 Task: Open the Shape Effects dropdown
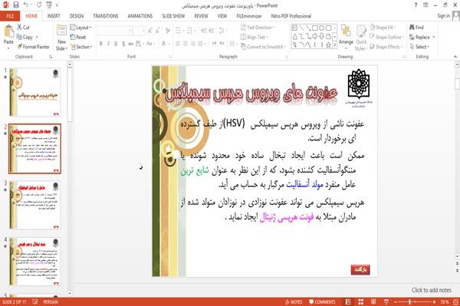[386, 47]
